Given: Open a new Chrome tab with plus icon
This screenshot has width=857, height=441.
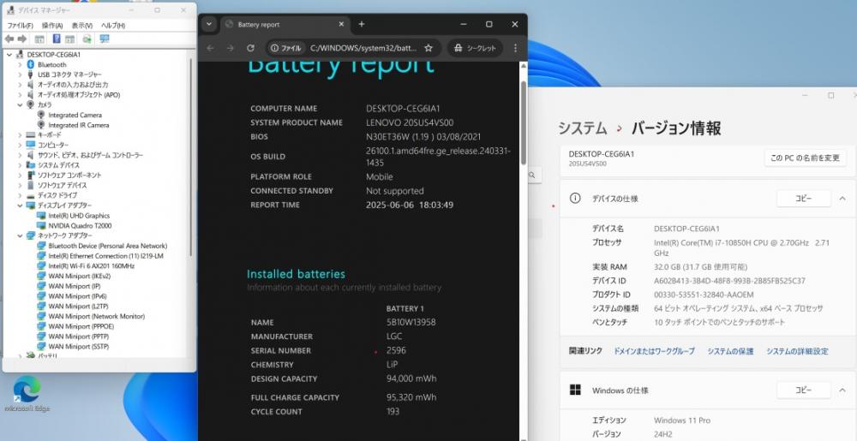Looking at the screenshot, I should click(362, 24).
